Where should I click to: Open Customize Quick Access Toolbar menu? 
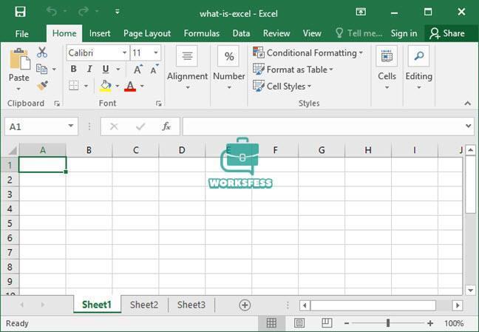118,12
